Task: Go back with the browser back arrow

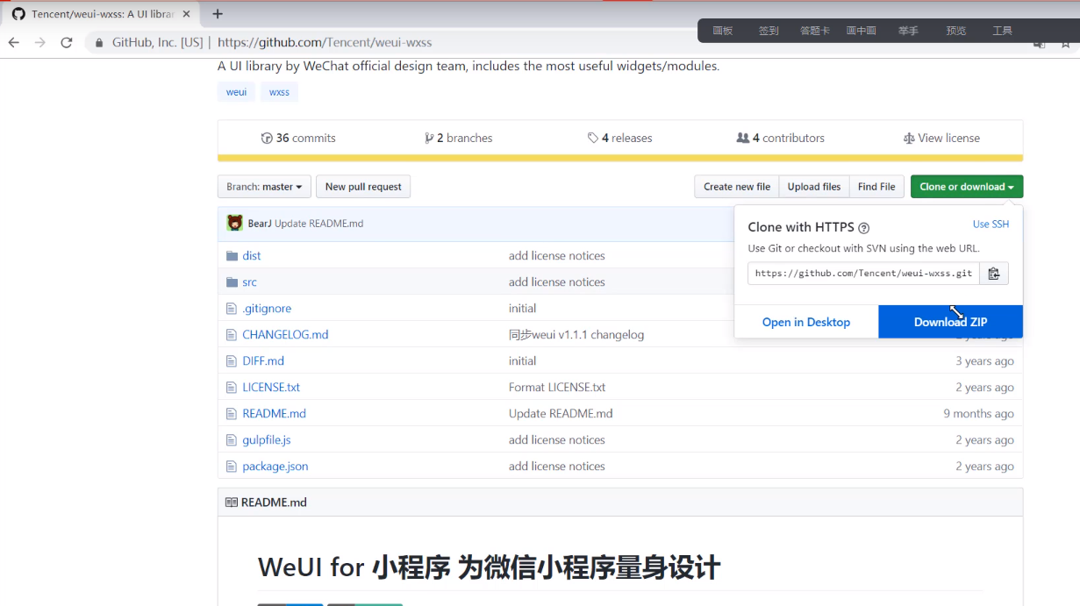Action: tap(13, 42)
